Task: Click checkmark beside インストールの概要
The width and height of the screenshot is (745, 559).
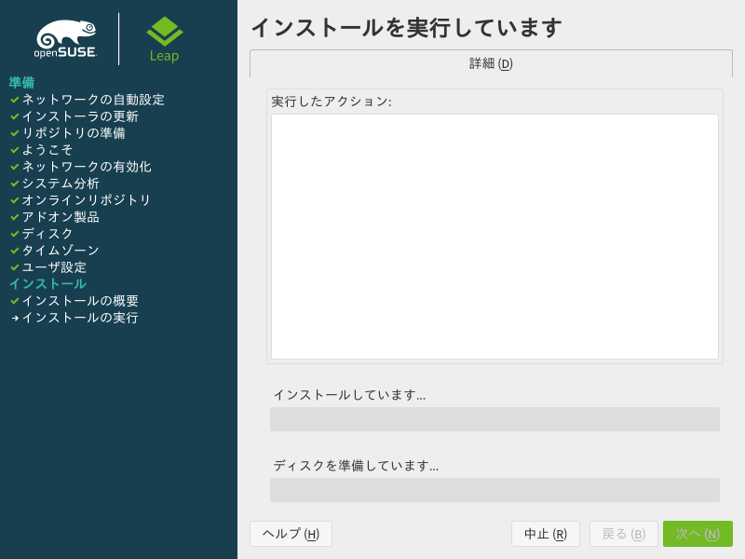Action: click(x=15, y=301)
